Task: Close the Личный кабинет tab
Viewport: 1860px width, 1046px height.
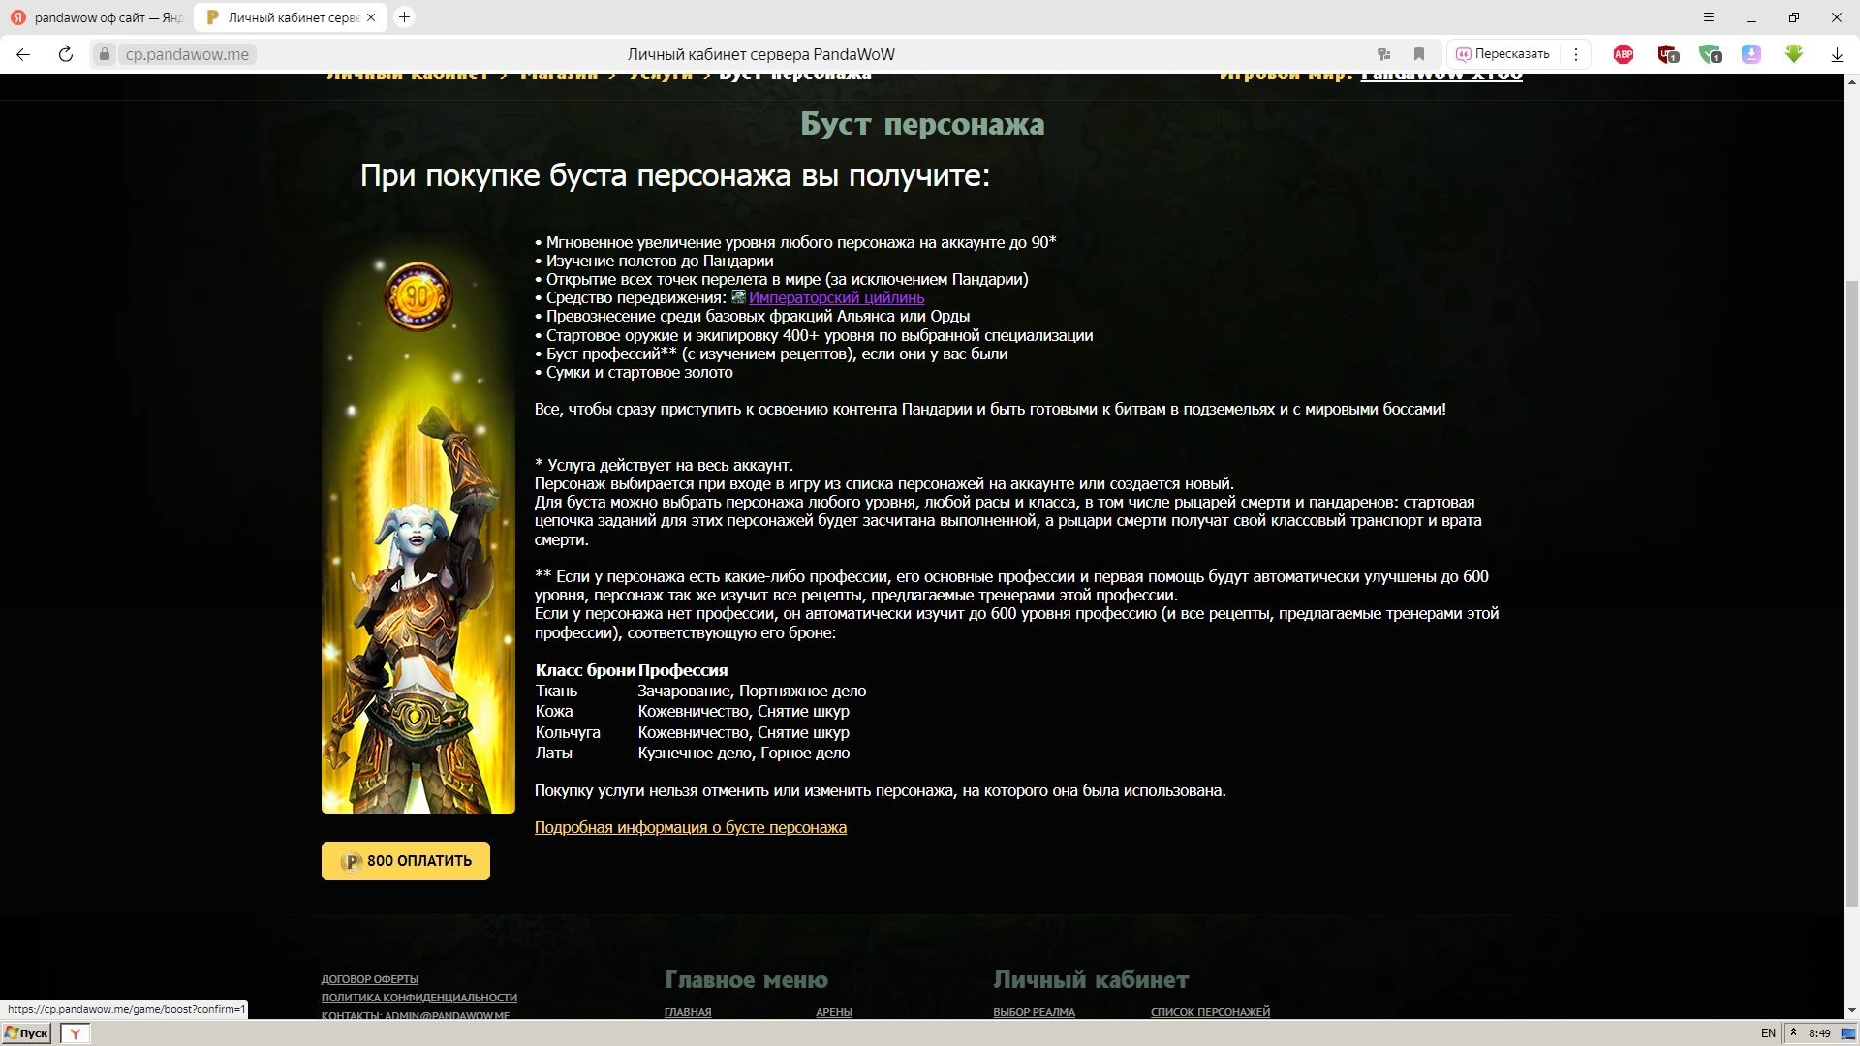Action: 371,17
